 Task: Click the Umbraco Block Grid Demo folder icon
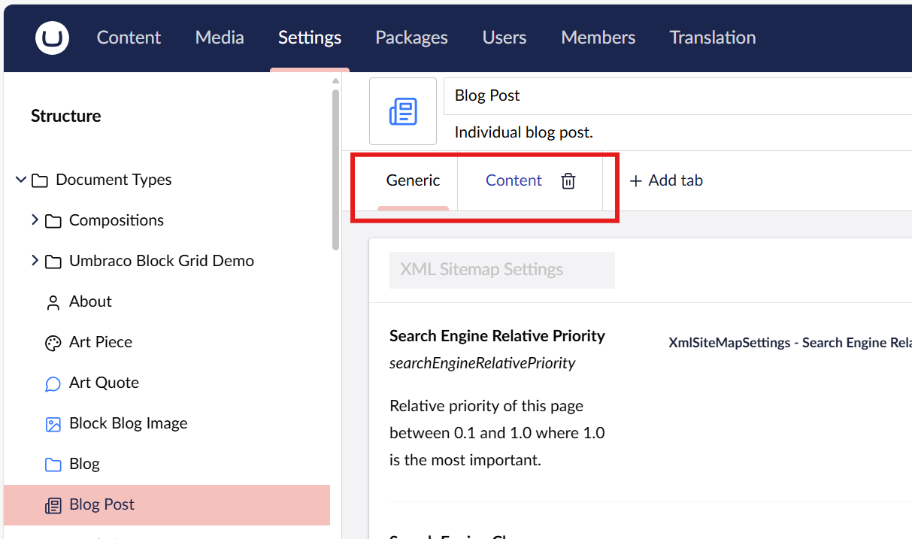pos(53,262)
